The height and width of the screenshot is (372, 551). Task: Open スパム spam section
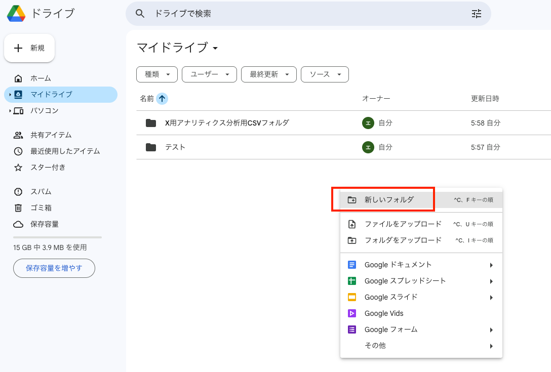(41, 192)
